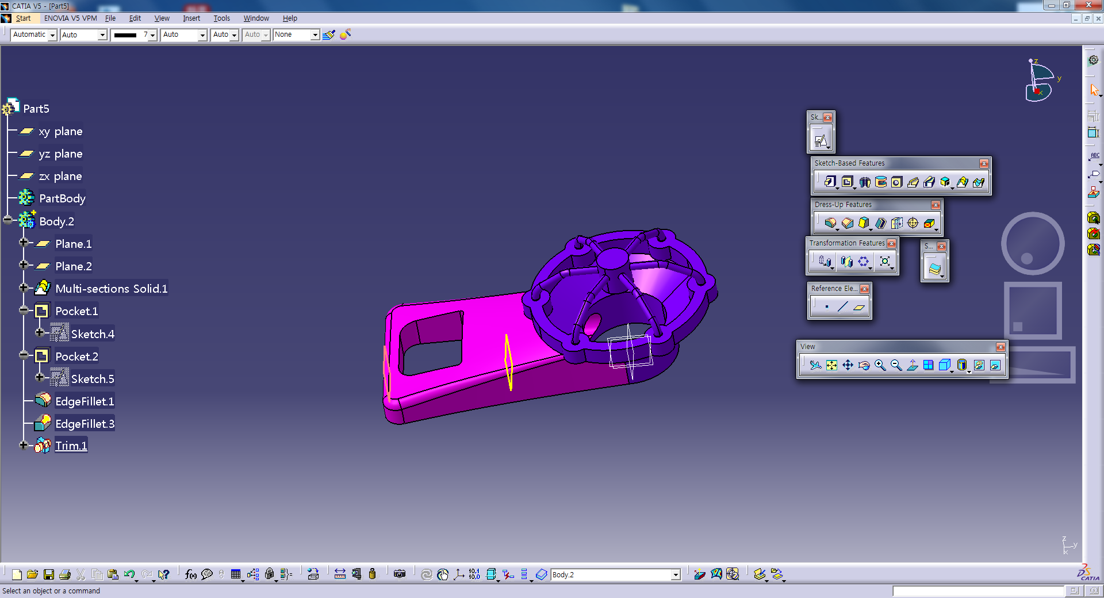Click the Painter brush icon in top toolbar

(x=328, y=35)
